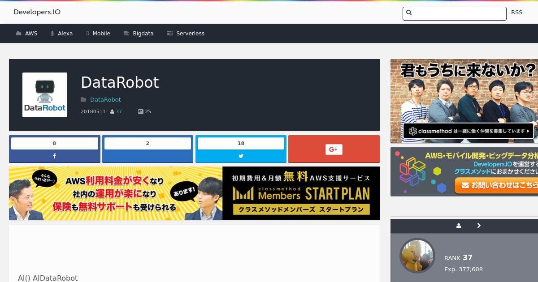Open the DataRobot category link
This screenshot has width=538, height=282.
click(x=105, y=100)
